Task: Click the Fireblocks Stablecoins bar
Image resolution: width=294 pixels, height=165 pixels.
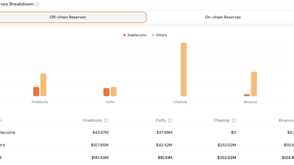Action: click(36, 91)
